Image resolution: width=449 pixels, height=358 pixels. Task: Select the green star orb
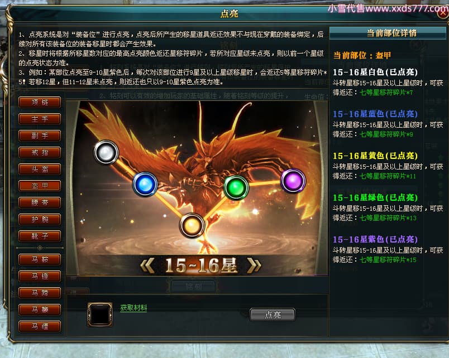(x=236, y=187)
